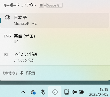Open the 19:19 taskbar clock

(104, 90)
